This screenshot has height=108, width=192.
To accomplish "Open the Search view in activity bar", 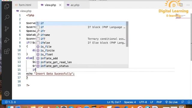I will [x=7, y=17].
